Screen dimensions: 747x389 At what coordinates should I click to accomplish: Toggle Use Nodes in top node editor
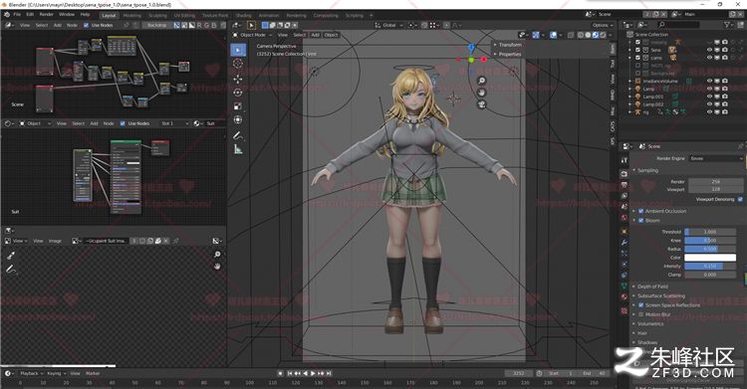tap(86, 25)
